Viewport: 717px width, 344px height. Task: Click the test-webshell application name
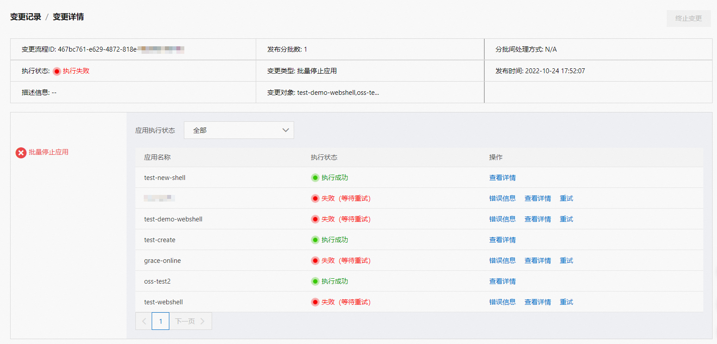163,302
